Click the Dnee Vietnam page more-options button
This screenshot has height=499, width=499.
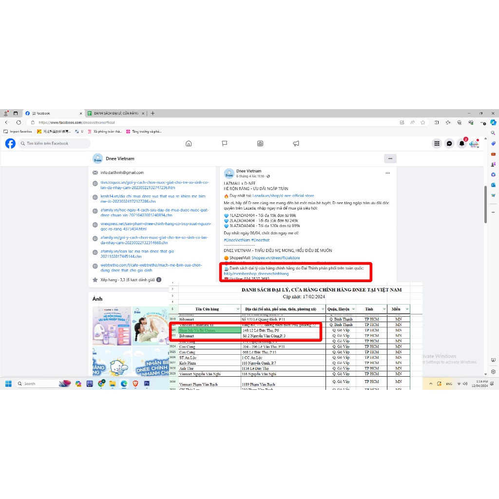[x=390, y=158]
